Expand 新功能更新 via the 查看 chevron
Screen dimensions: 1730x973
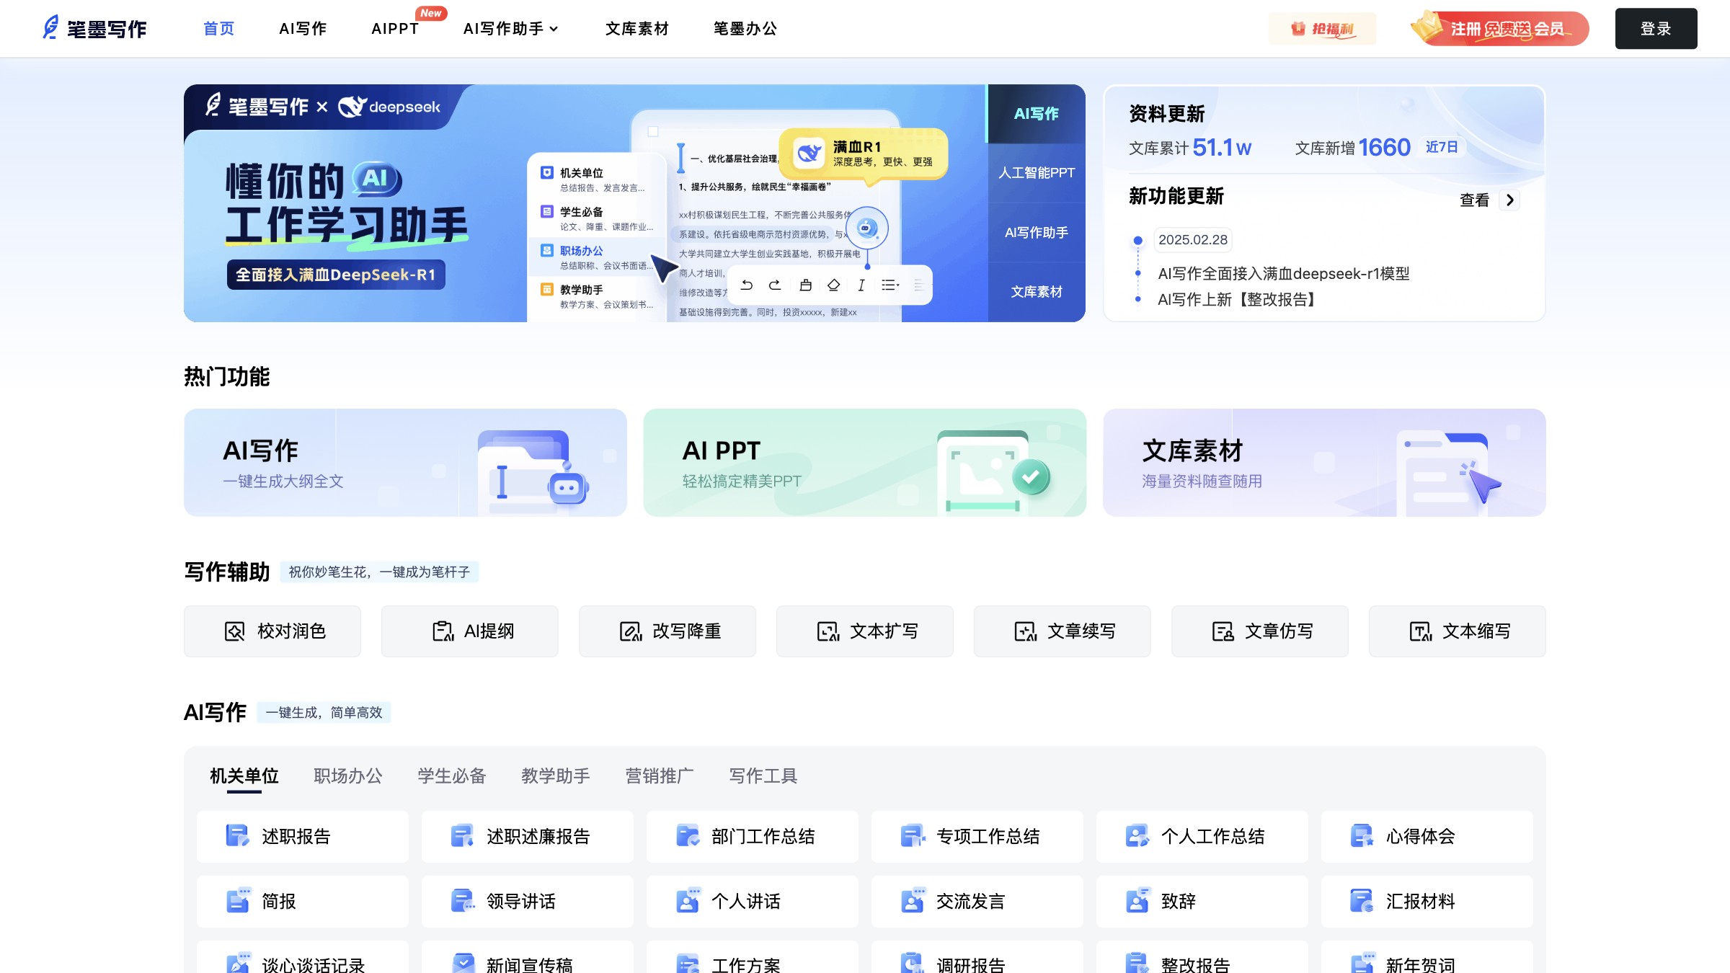tap(1509, 200)
